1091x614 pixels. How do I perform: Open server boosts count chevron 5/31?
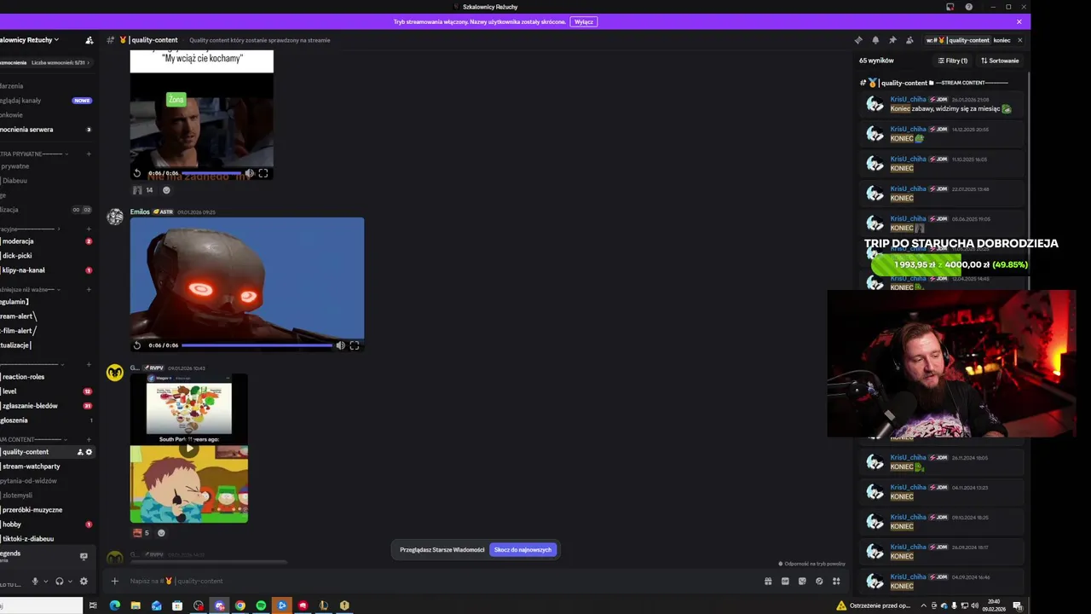89,63
